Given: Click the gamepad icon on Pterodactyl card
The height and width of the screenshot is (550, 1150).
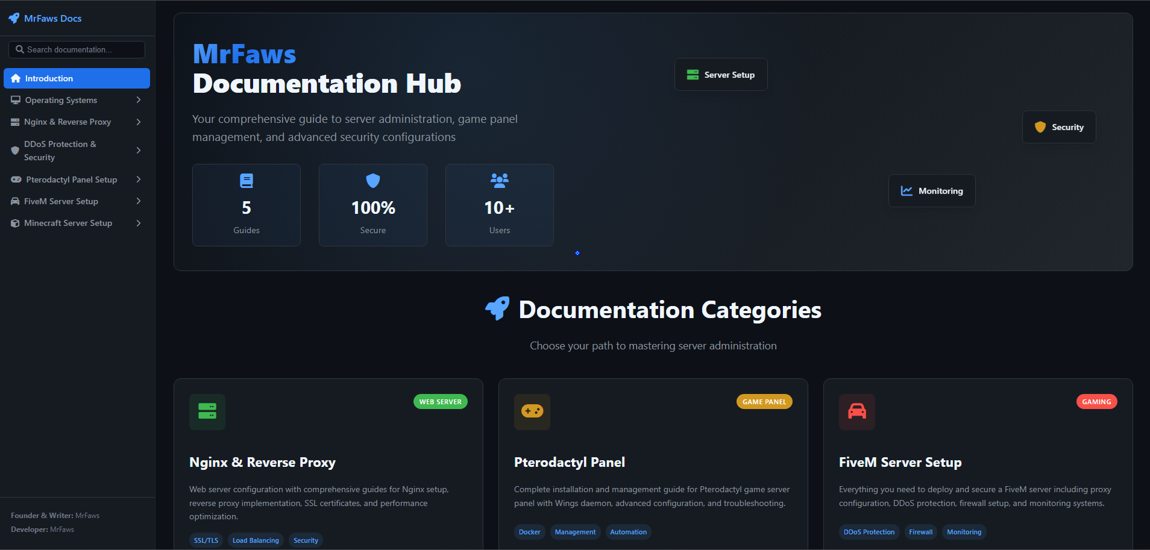Looking at the screenshot, I should point(532,411).
